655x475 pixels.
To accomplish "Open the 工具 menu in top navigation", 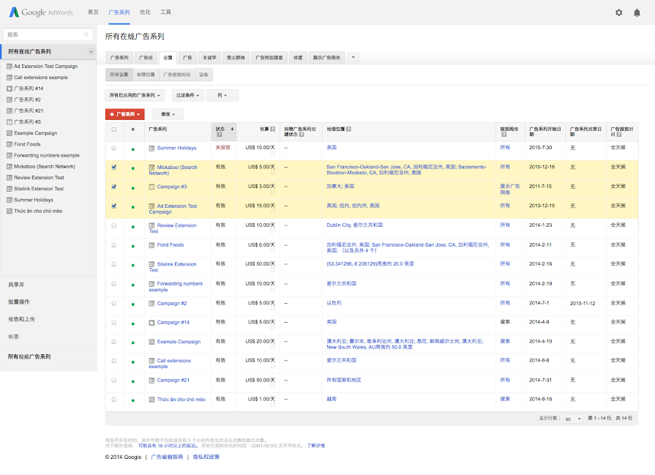I will pyautogui.click(x=165, y=12).
